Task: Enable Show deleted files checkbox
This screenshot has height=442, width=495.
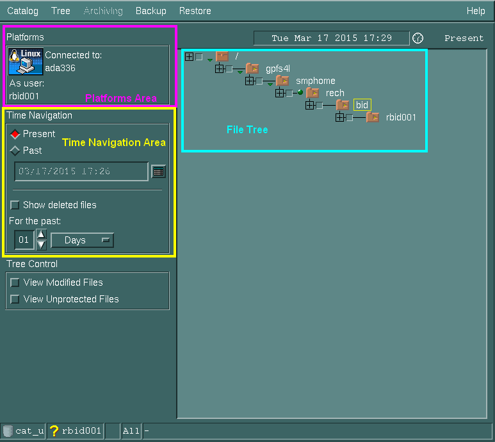Action: click(x=15, y=206)
